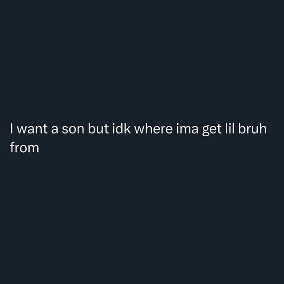Select the abbreviation 'idk' in the text
This screenshot has width=284, height=284.
click(x=122, y=129)
